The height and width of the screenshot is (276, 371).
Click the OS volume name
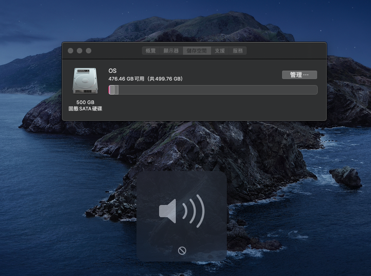click(112, 71)
